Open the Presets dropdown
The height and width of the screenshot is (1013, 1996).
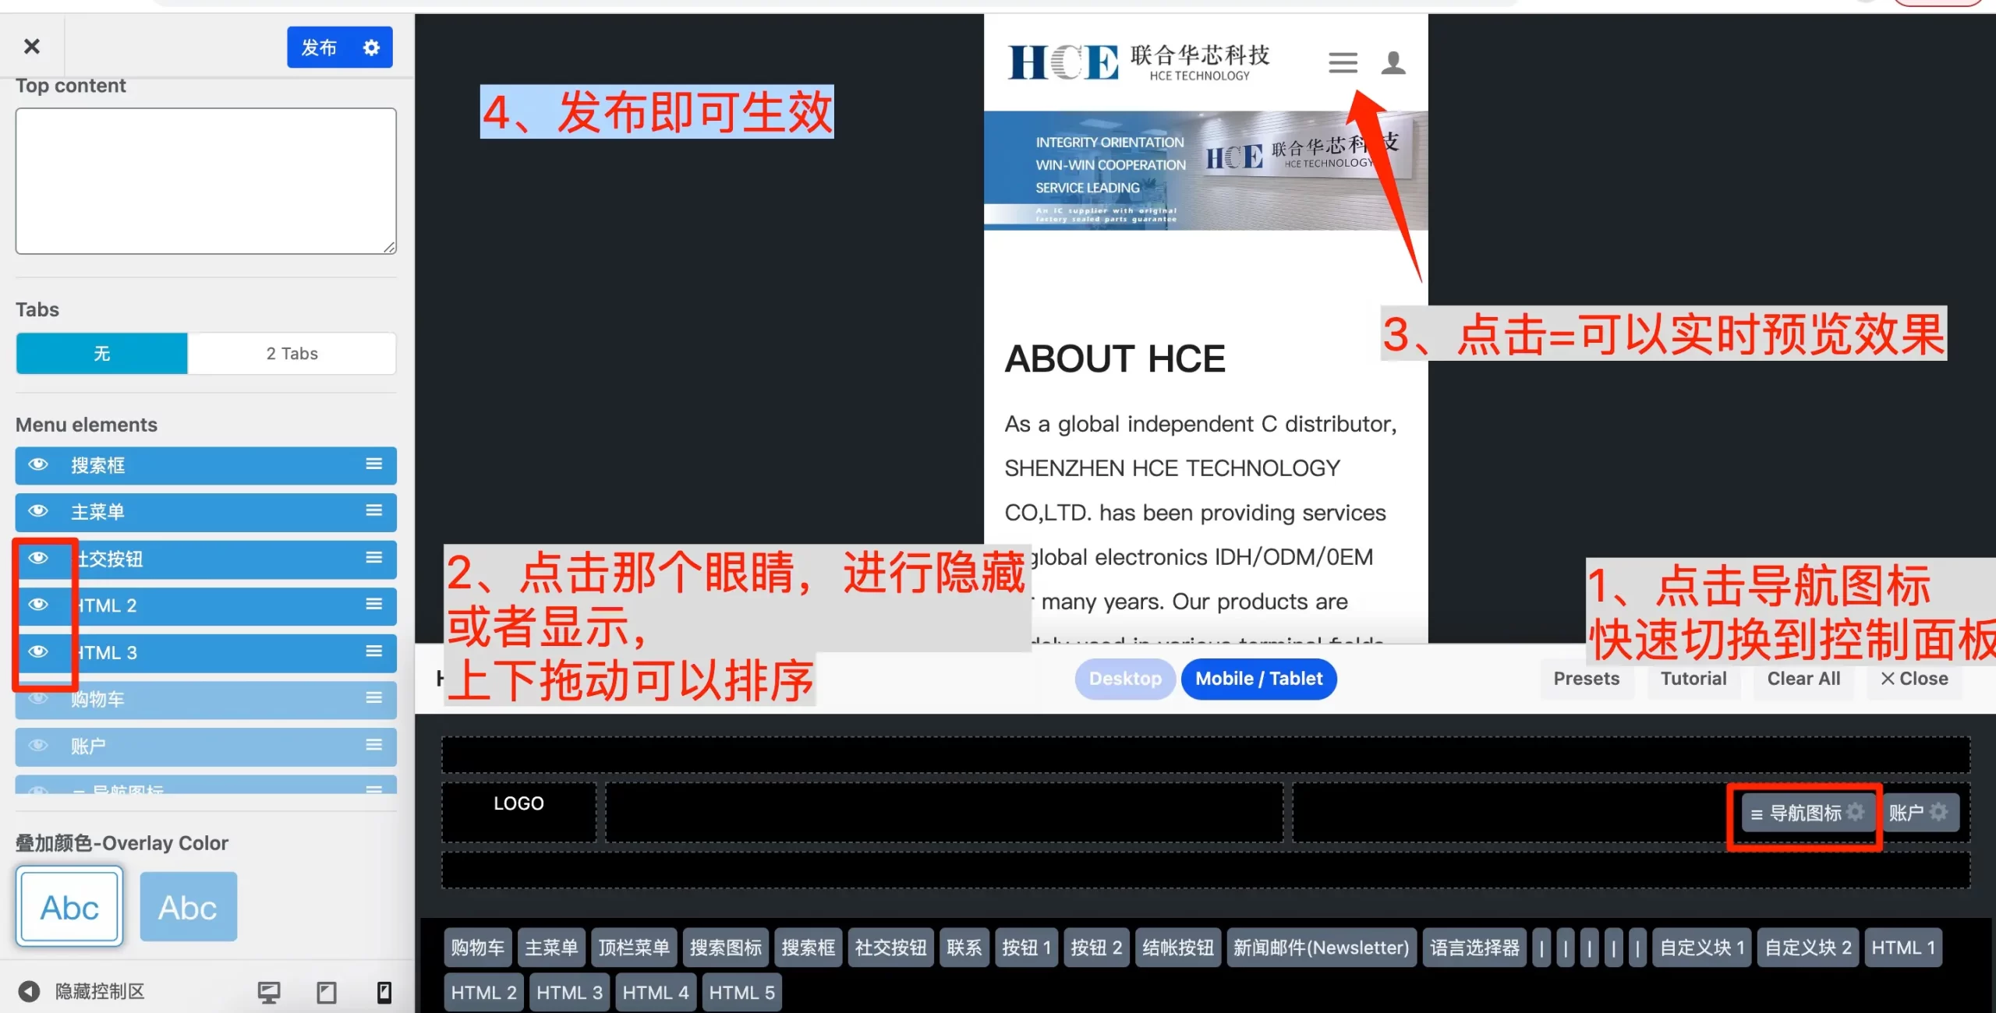coord(1586,678)
